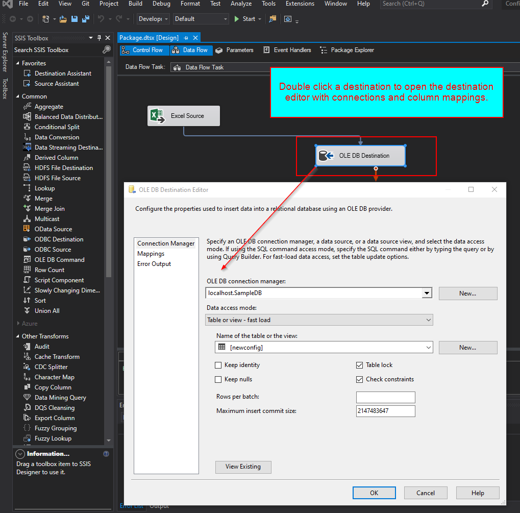The width and height of the screenshot is (520, 513).
Task: Uncheck the Table lock checkbox
Action: [359, 365]
